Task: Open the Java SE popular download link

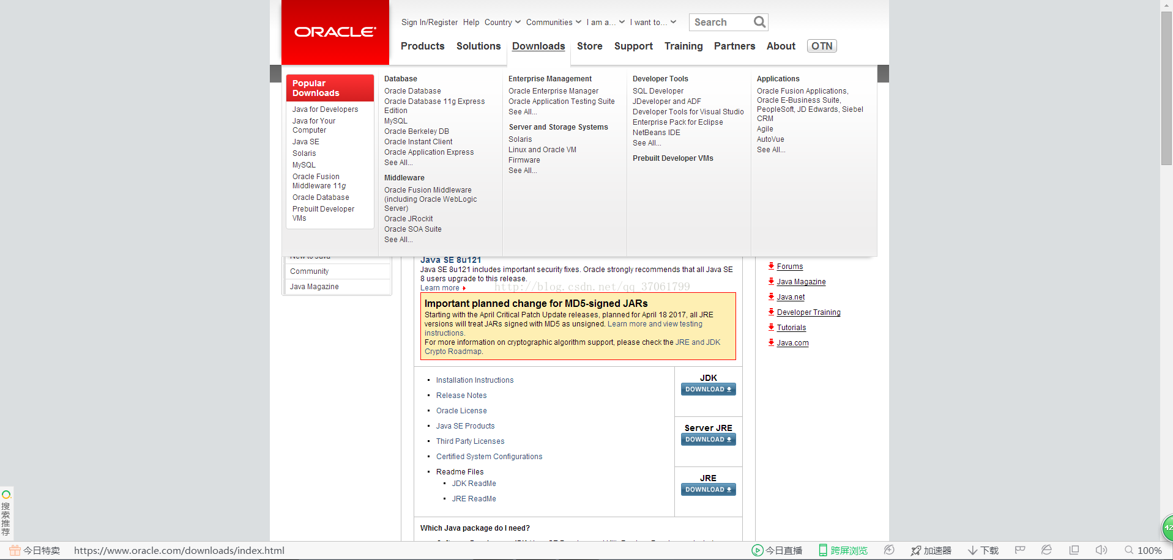Action: 306,142
